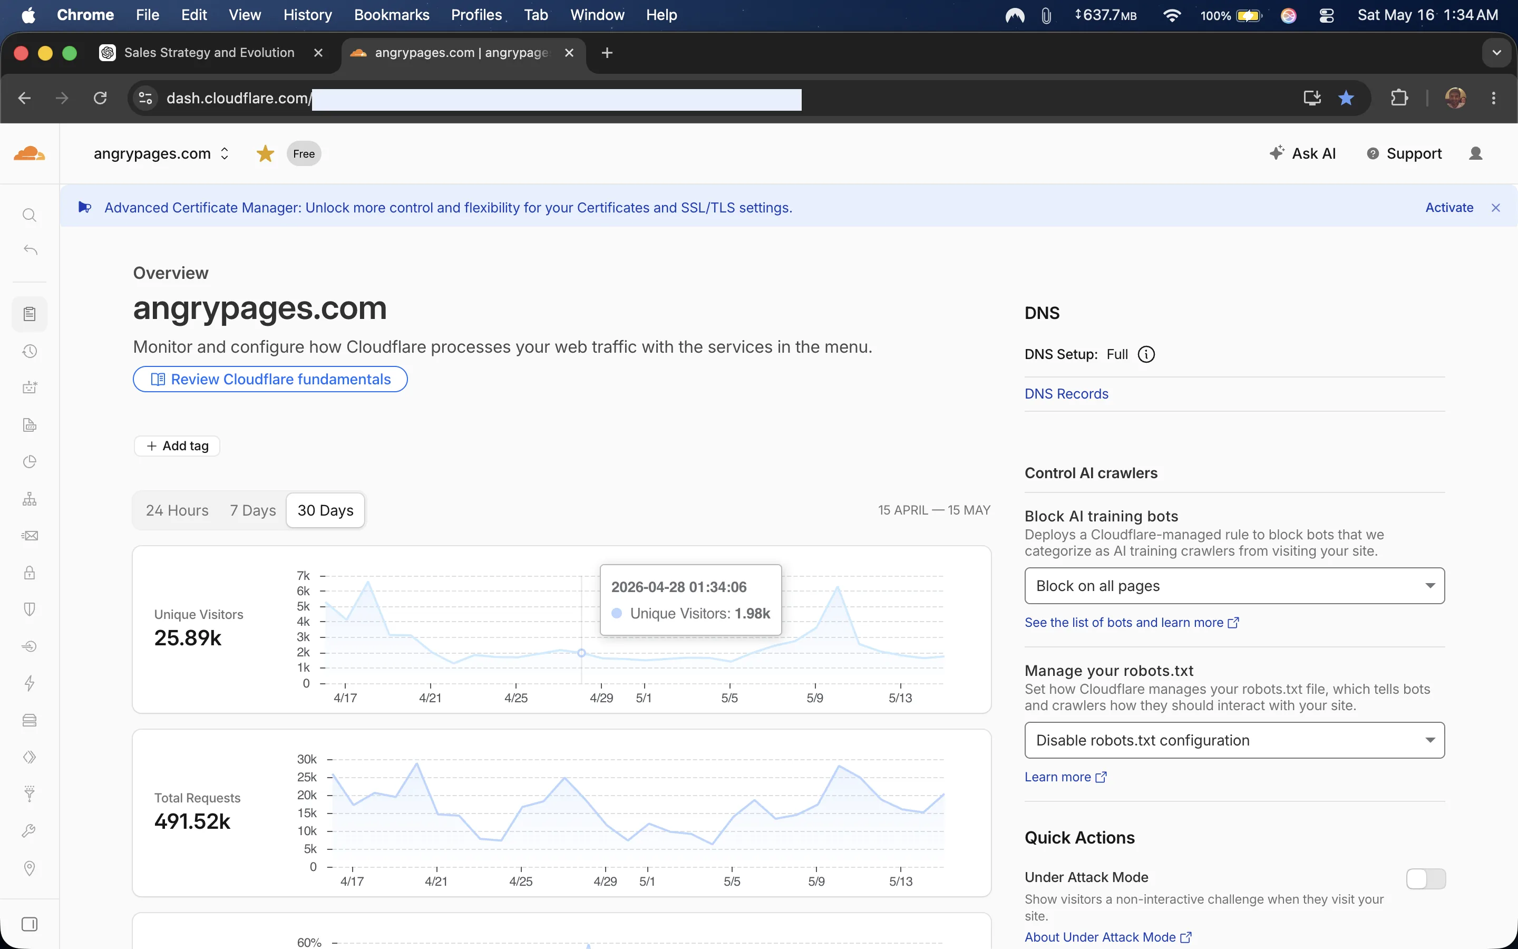Click the Cloudflare logo in the dashboard header
This screenshot has height=949, width=1518.
[30, 153]
